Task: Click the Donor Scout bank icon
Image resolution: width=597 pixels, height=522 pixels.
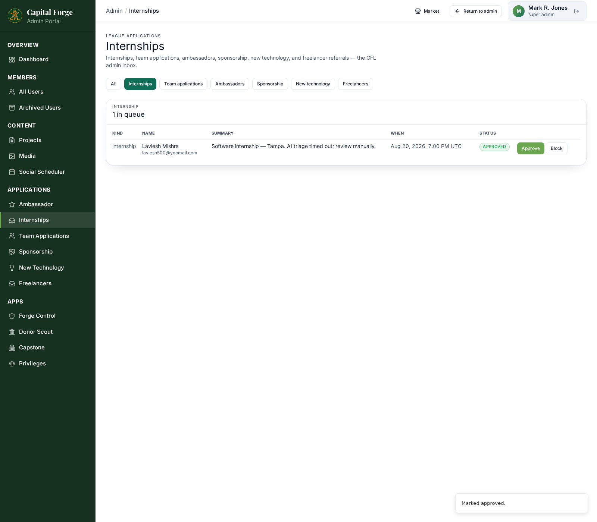Action: pyautogui.click(x=12, y=332)
